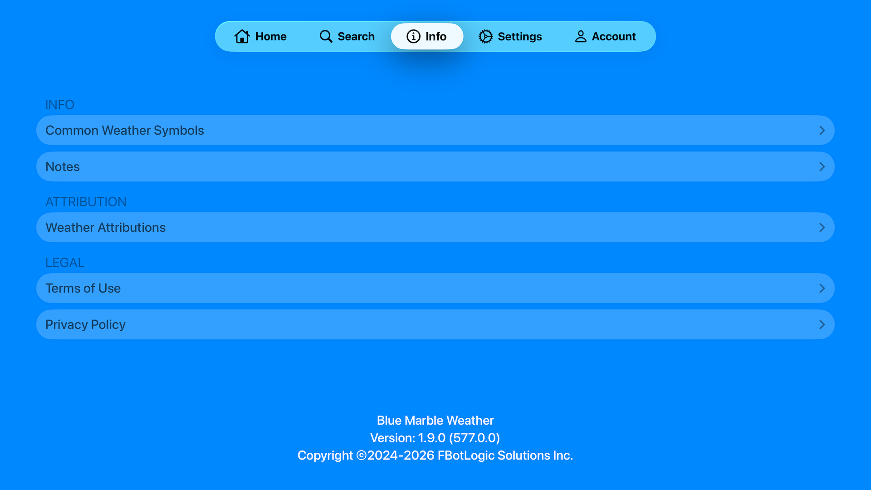871x490 pixels.
Task: Click the Blue Marble Weather title text
Action: click(x=435, y=420)
